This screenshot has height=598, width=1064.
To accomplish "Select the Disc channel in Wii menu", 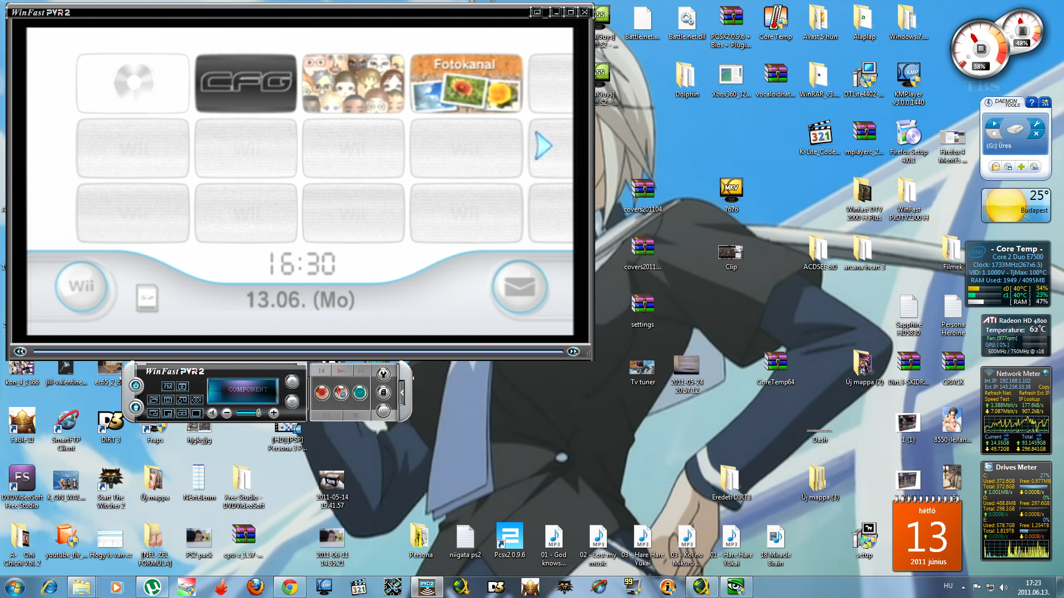I will click(x=133, y=83).
